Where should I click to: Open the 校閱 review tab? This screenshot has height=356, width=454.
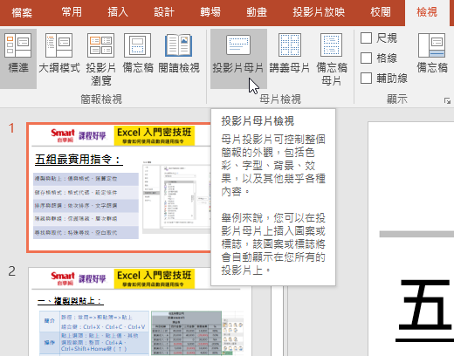tap(381, 12)
